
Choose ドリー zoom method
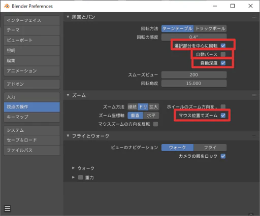coord(143,106)
